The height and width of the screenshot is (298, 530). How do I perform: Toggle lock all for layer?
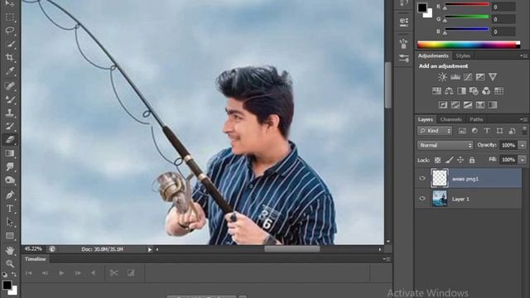point(472,160)
